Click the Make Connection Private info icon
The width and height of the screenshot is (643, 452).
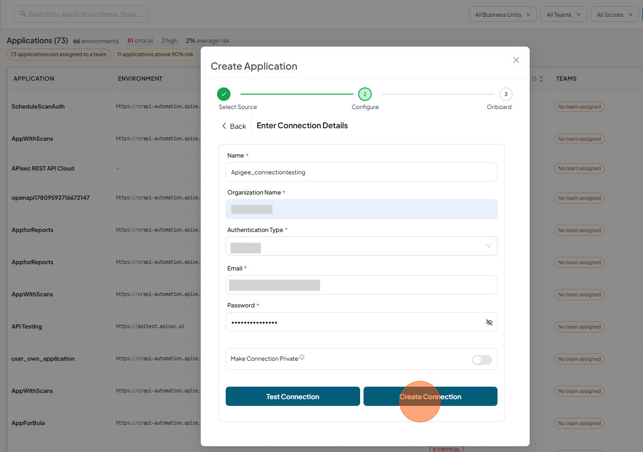302,357
